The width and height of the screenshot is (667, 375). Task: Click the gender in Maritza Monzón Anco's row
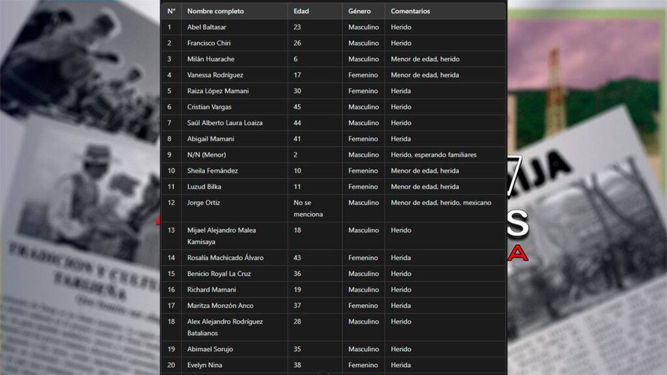pyautogui.click(x=363, y=306)
